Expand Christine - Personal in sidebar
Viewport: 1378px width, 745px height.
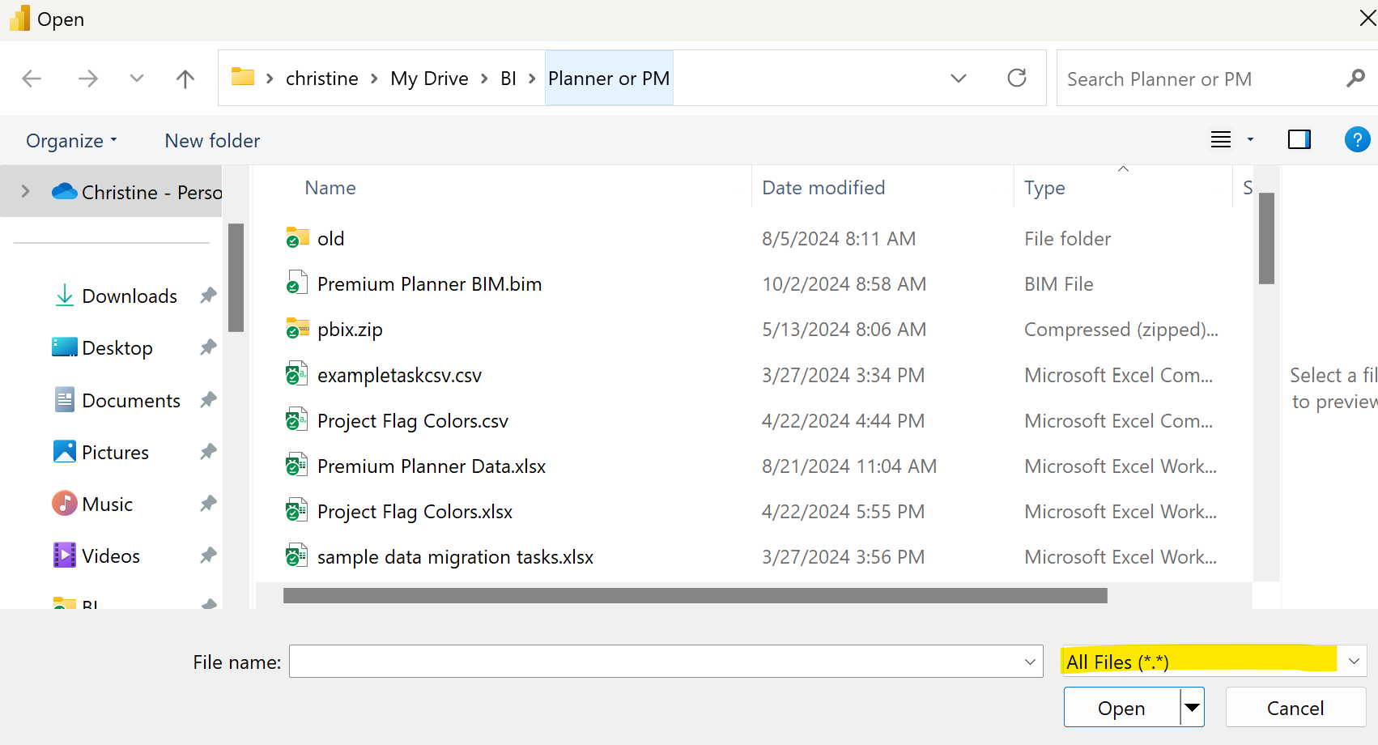coord(25,191)
